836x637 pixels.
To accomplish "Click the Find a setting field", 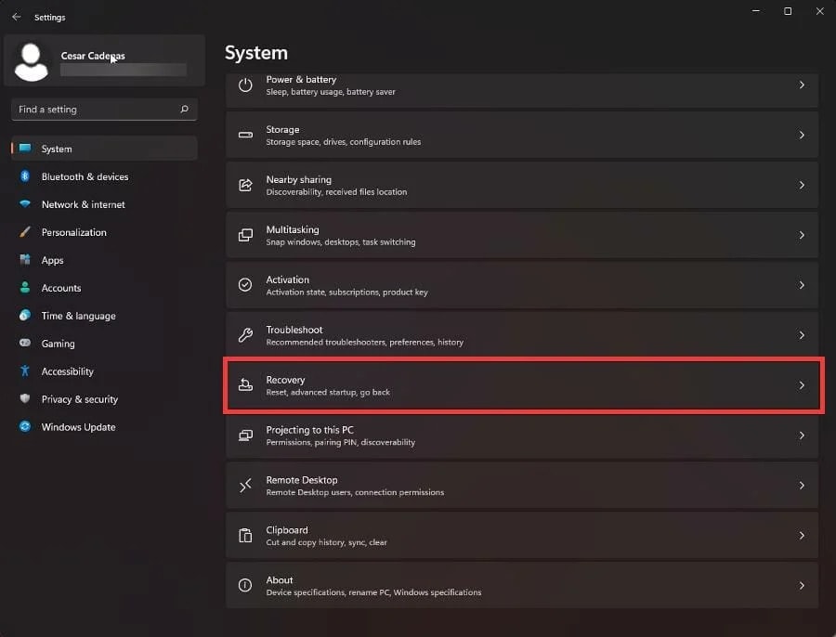I will 104,110.
